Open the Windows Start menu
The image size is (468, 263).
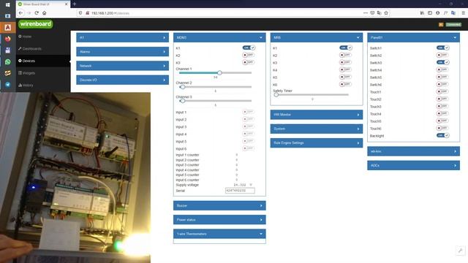click(8, 4)
